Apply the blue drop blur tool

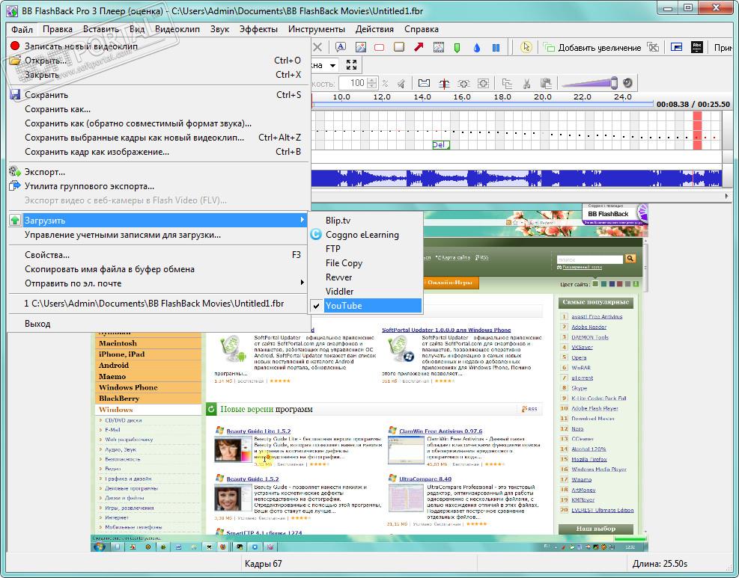476,48
